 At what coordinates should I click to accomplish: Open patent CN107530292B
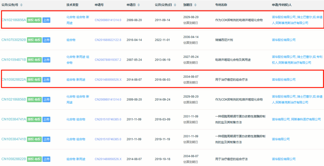[14, 40]
